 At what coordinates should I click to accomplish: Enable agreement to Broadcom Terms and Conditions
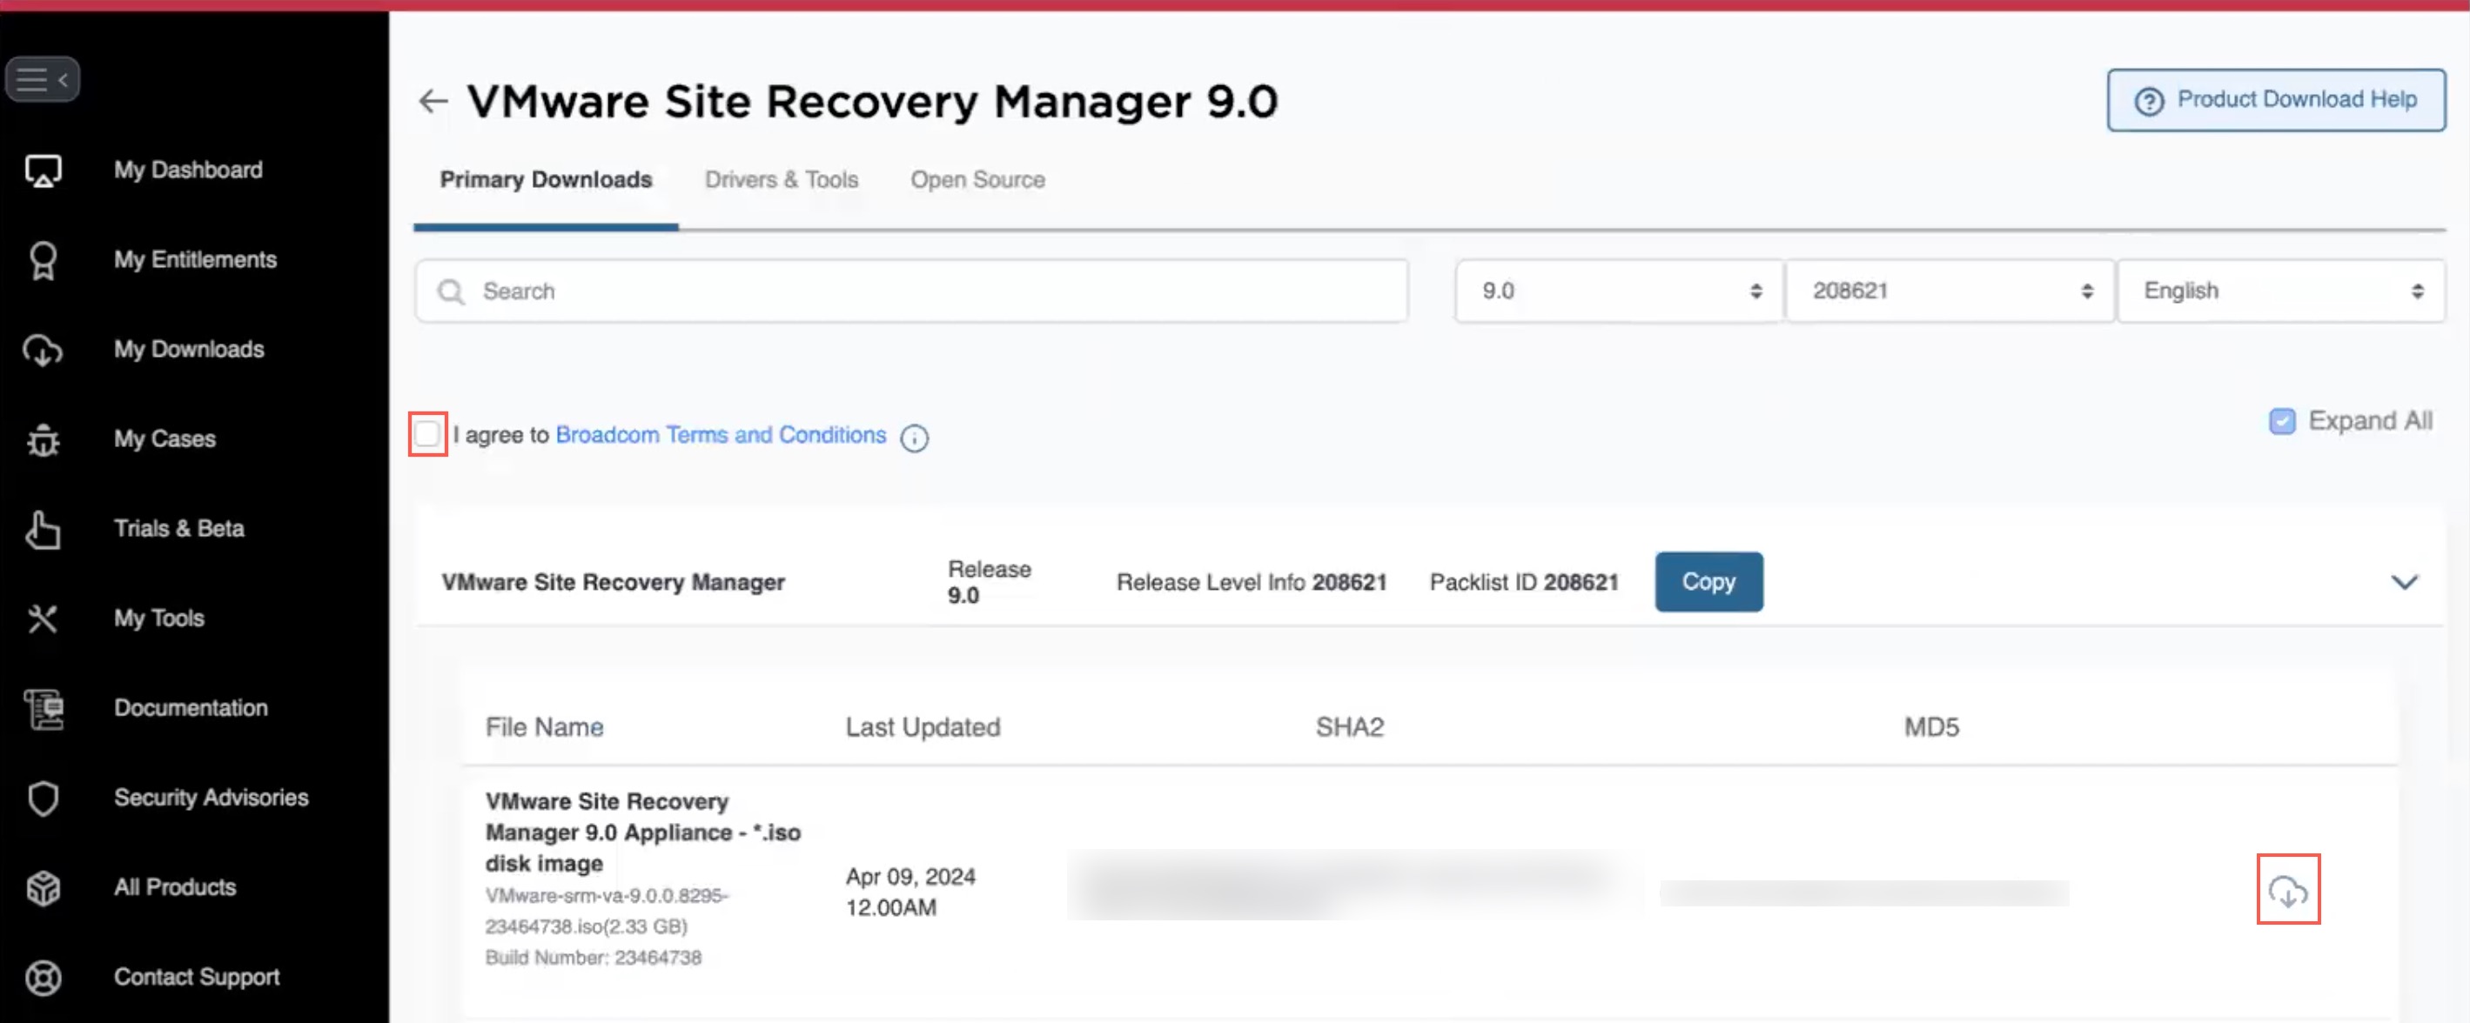tap(428, 434)
